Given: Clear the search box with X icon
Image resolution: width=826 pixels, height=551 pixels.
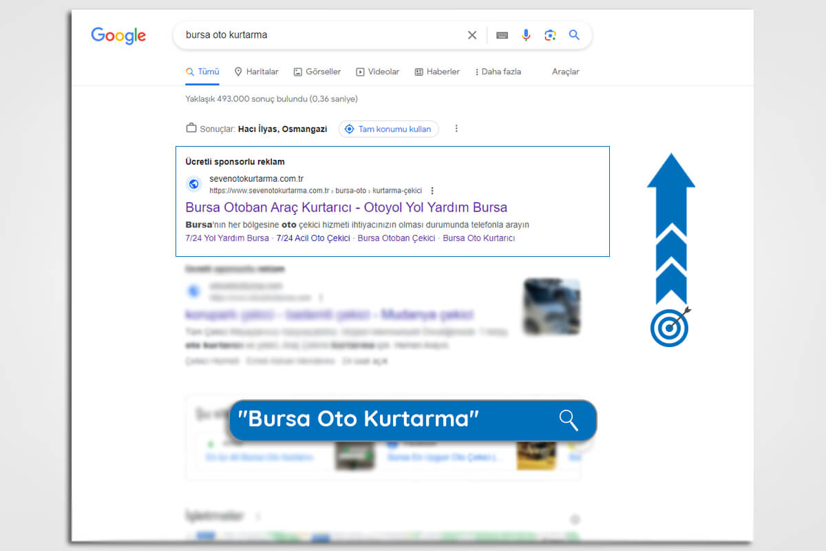Looking at the screenshot, I should (472, 35).
